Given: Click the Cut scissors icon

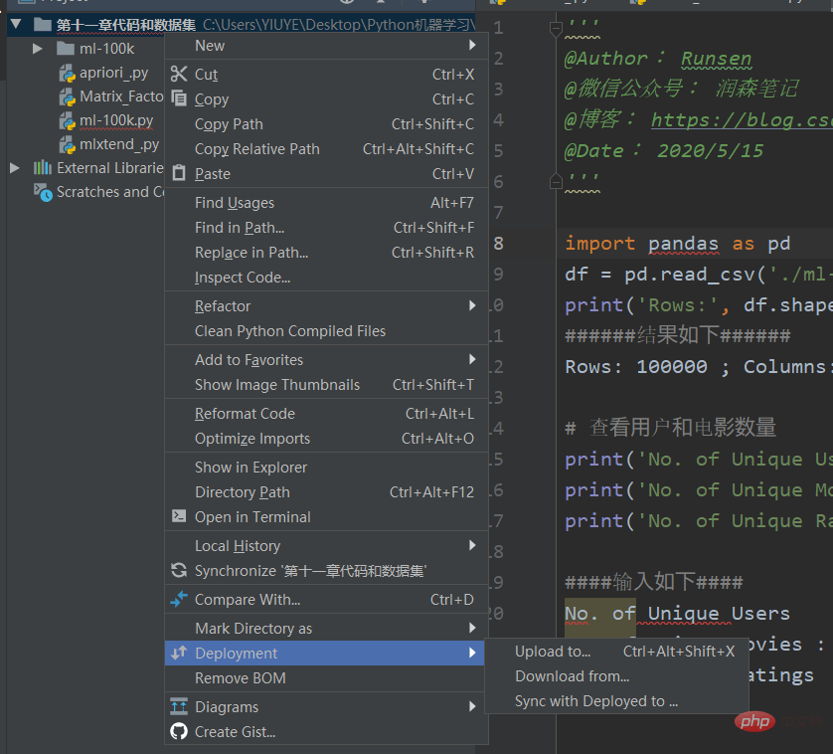Looking at the screenshot, I should (179, 74).
